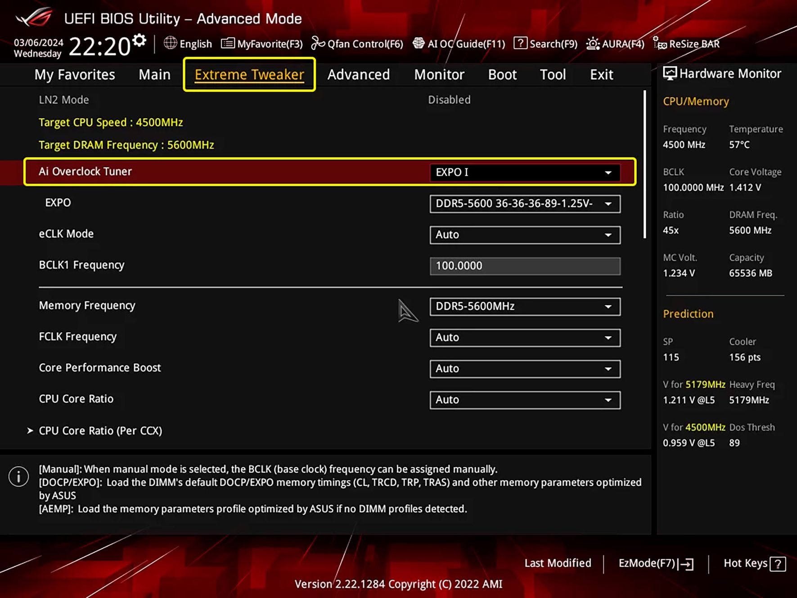The width and height of the screenshot is (797, 598).
Task: Click the ROG logo in header
Action: pyautogui.click(x=34, y=18)
